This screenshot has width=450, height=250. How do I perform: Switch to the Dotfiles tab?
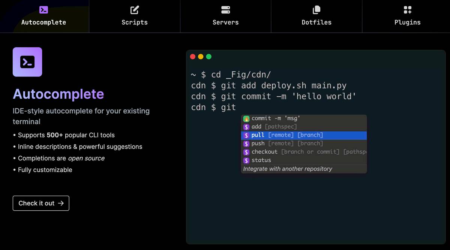(316, 16)
